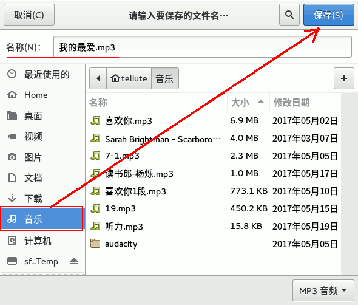Screen dimensions: 358x305
Task: Click the search magnifier icon
Action: pos(289,15)
